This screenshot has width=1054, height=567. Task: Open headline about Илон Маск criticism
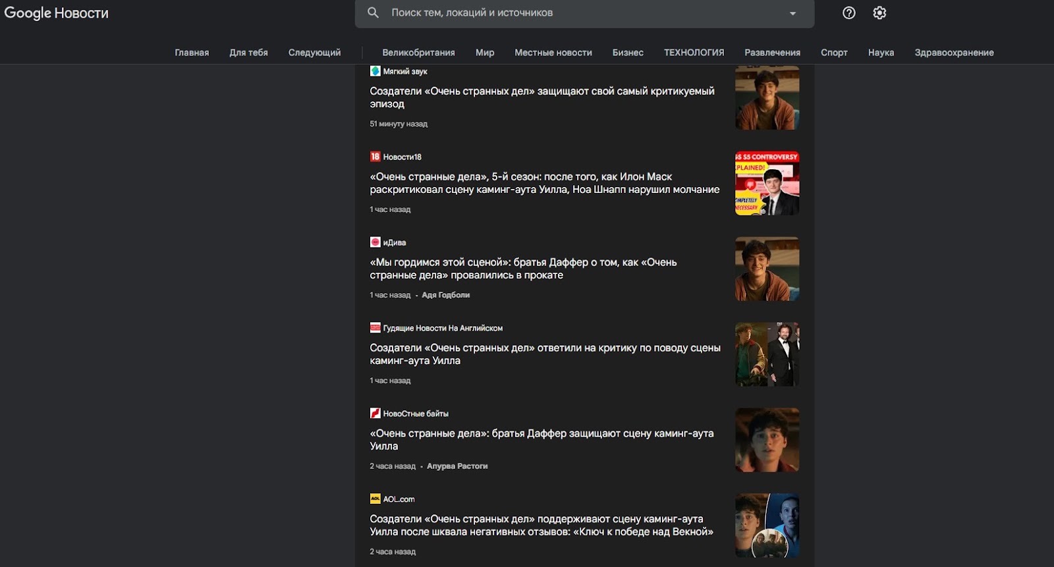544,183
